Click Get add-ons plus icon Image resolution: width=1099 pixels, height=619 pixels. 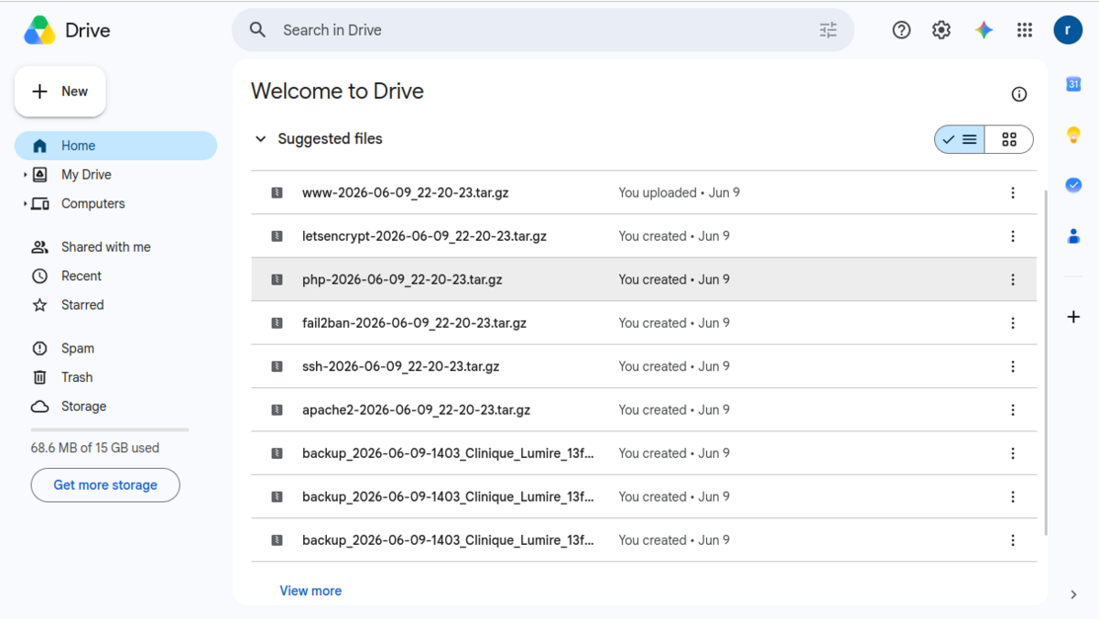click(1073, 317)
